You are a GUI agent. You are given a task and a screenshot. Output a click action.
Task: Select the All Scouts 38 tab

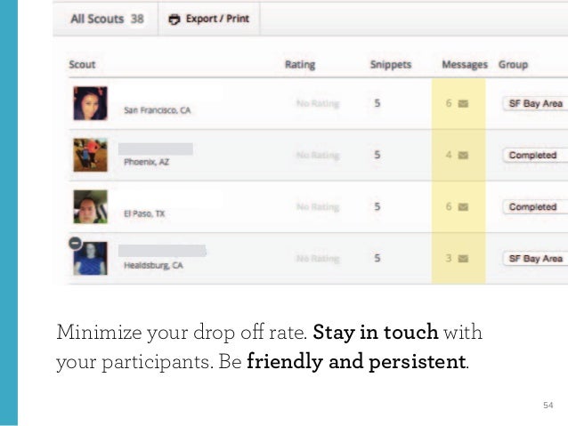(105, 18)
